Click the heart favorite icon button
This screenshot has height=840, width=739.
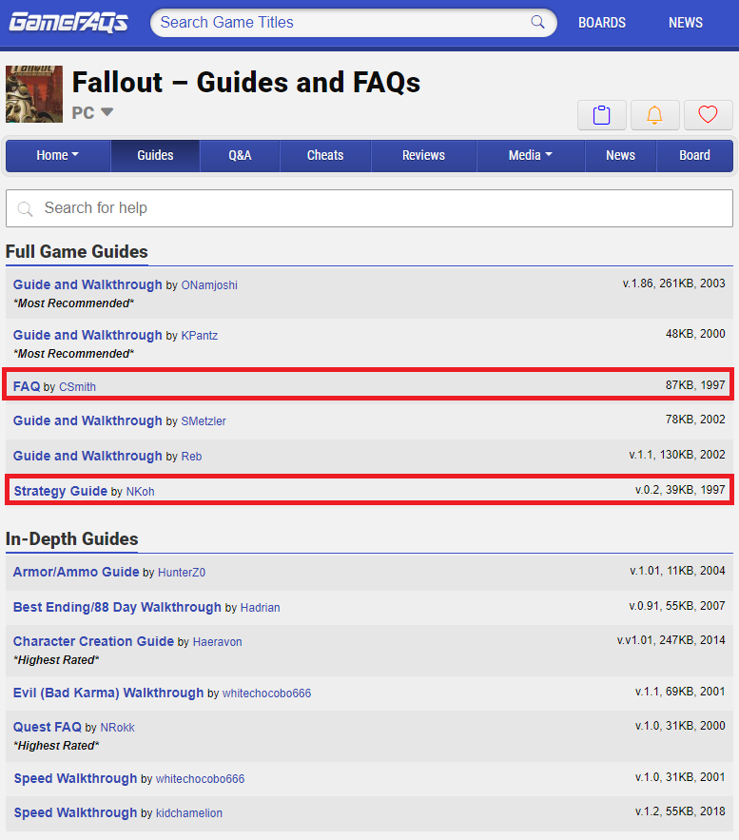[x=708, y=115]
